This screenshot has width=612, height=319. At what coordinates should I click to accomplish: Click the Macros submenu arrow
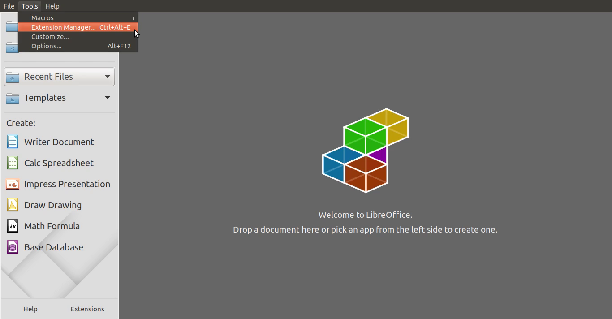(x=134, y=18)
